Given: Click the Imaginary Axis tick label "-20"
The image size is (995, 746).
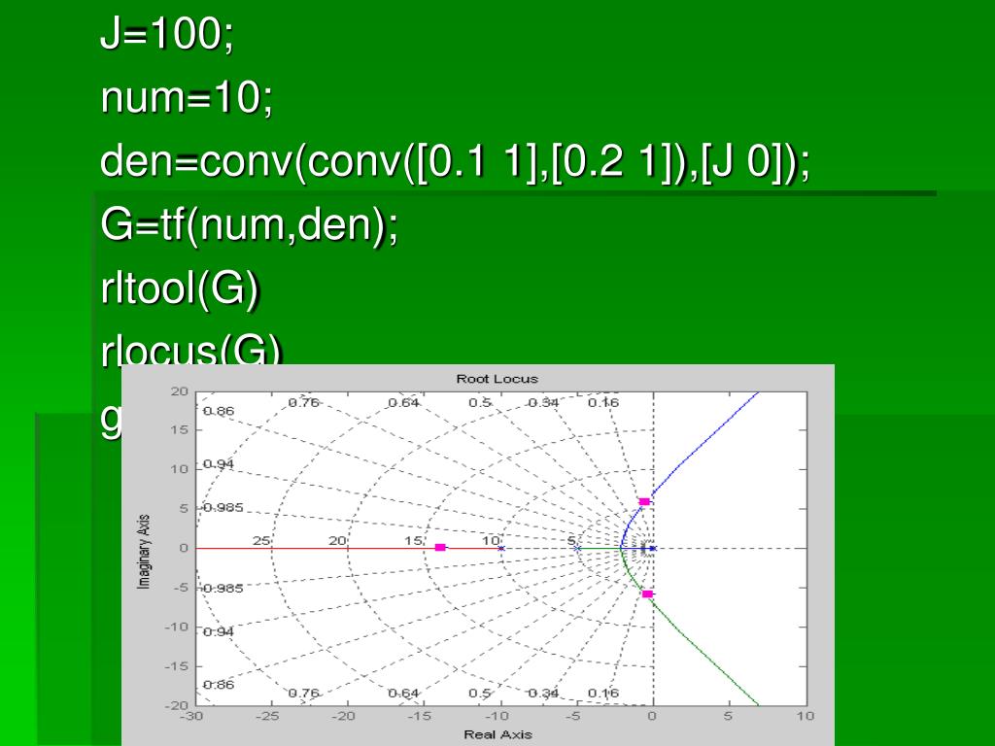Looking at the screenshot, I should tap(177, 705).
